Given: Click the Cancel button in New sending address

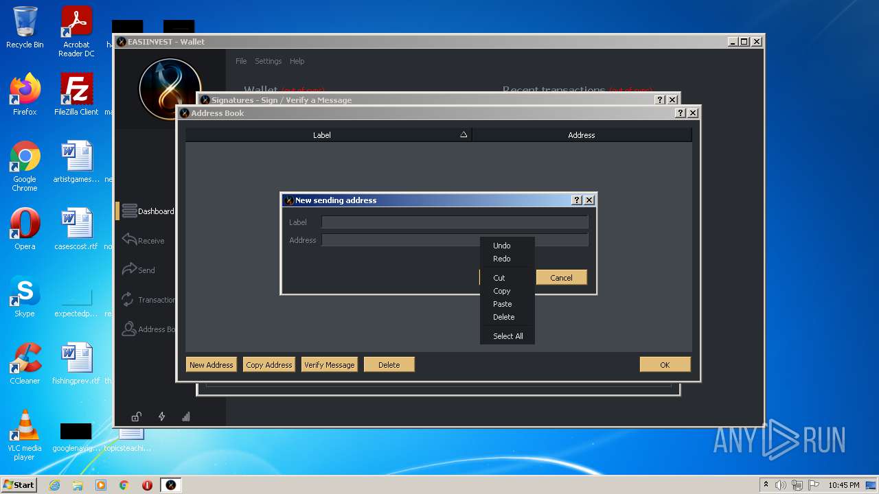Looking at the screenshot, I should click(561, 278).
